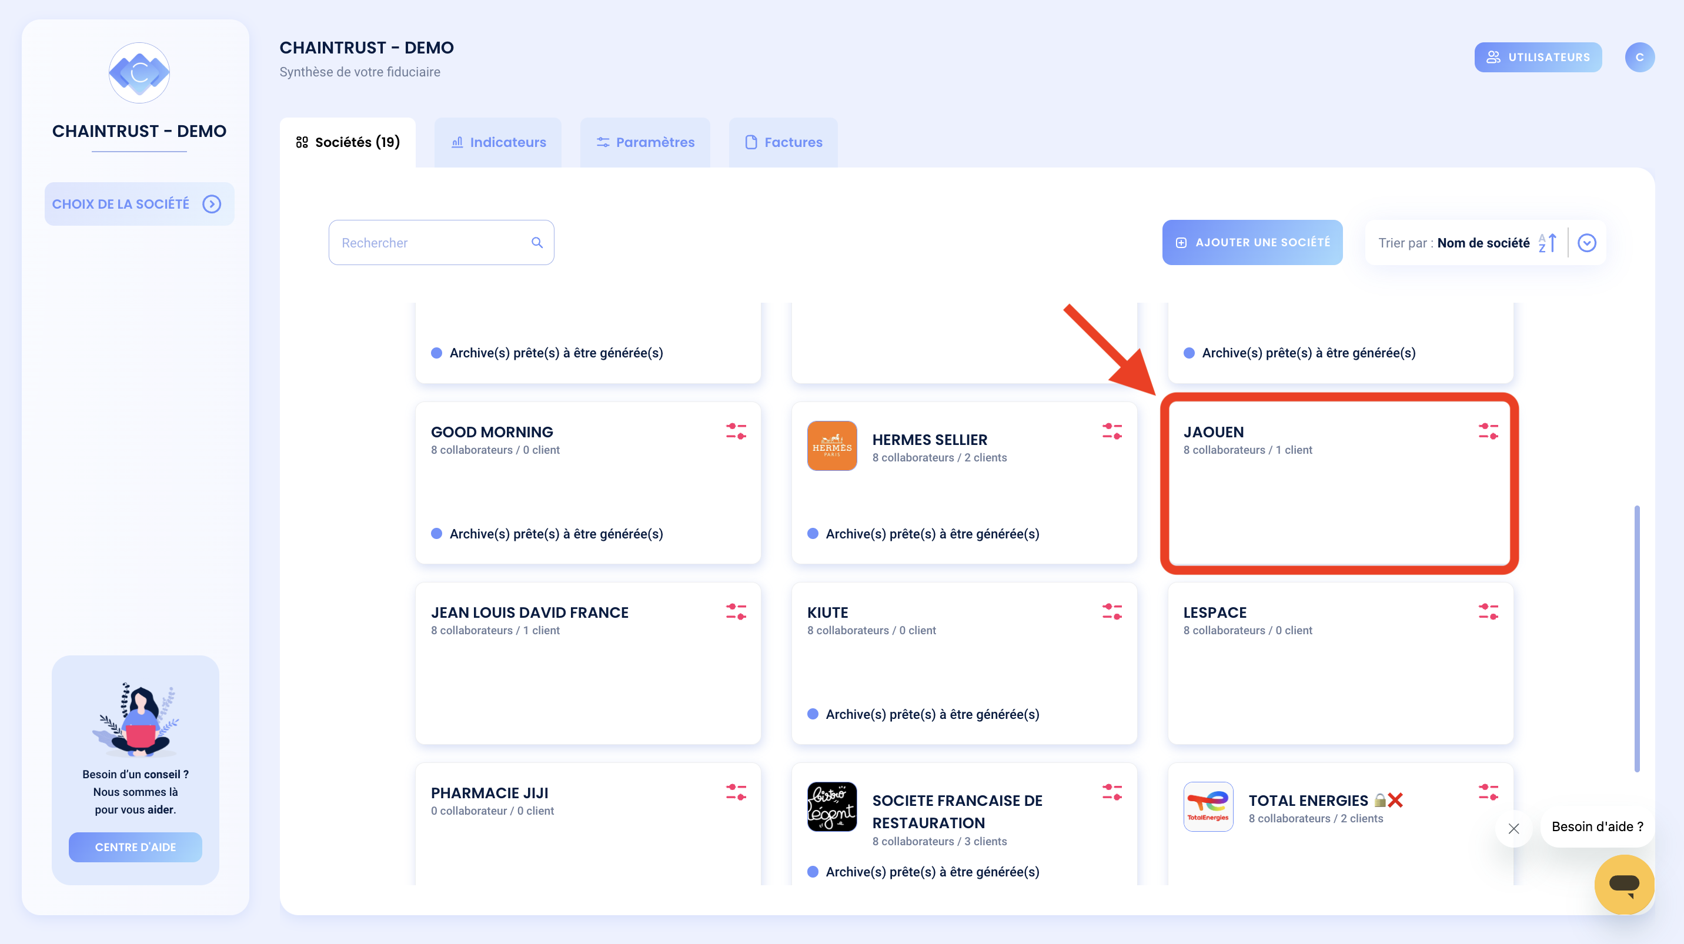The height and width of the screenshot is (944, 1684).
Task: Click the CHAINTRUST logo in sidebar
Action: (139, 72)
